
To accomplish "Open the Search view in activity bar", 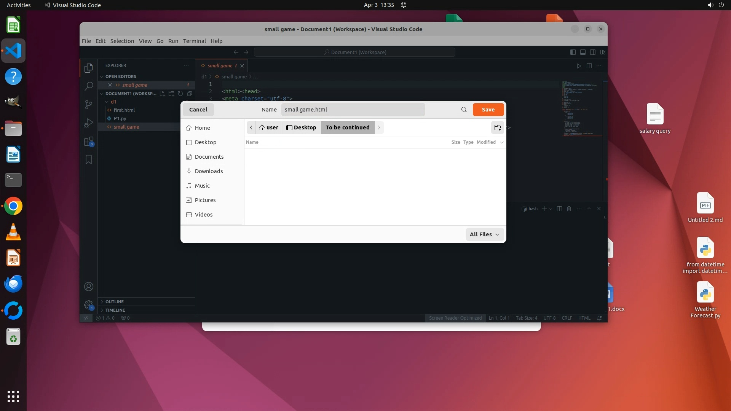I will (x=89, y=86).
